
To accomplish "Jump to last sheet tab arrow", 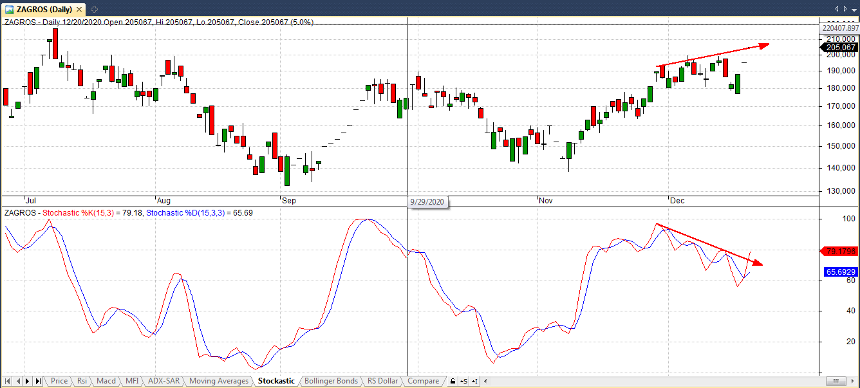I will (39, 382).
